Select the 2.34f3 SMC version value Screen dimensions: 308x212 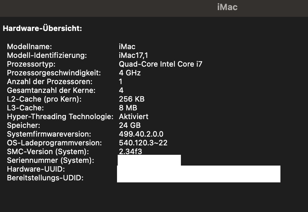point(130,151)
